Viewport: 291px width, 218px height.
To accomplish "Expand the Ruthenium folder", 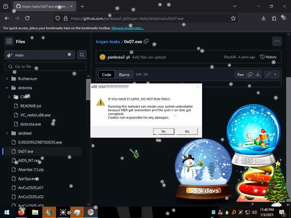I will point(7,79).
